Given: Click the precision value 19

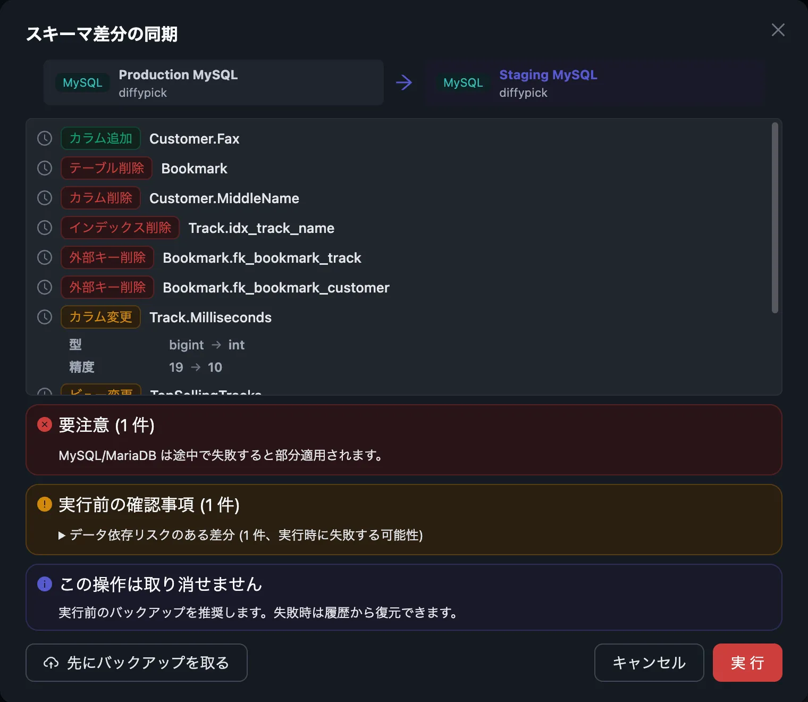Looking at the screenshot, I should tap(176, 367).
